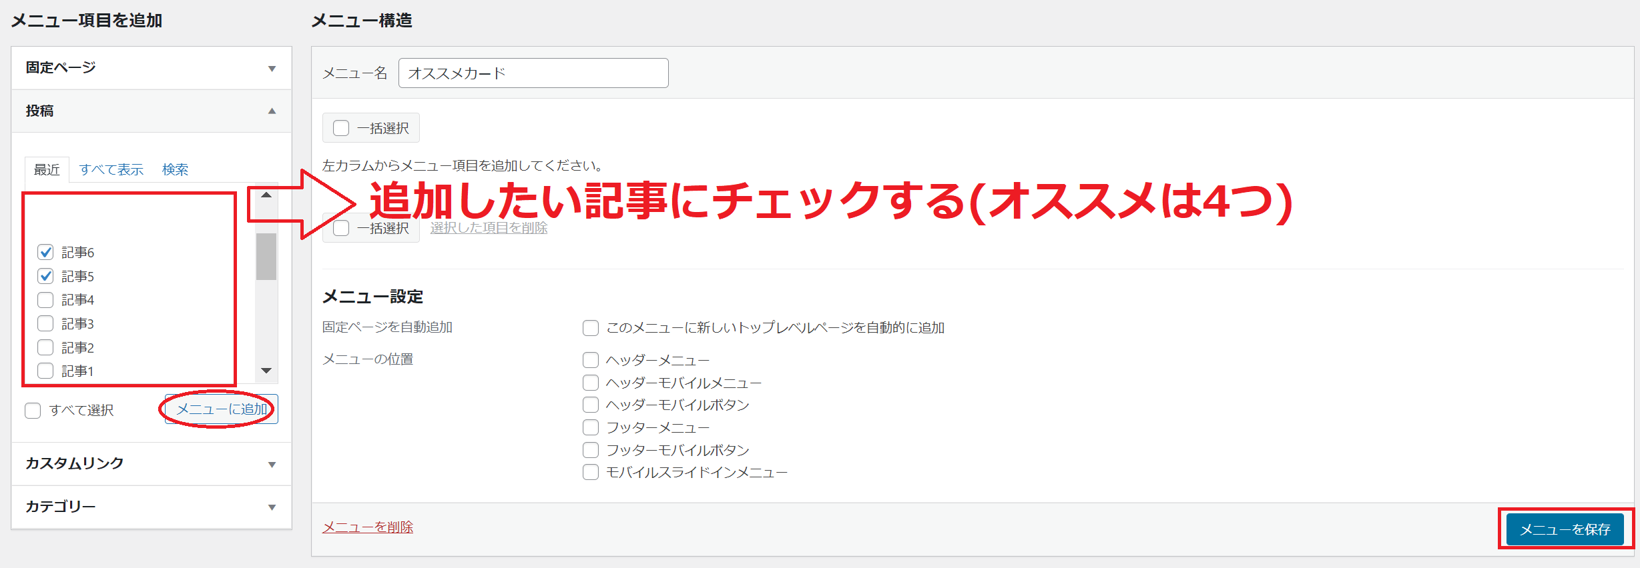Check the モバイルスライドインメニュー location
Image resolution: width=1640 pixels, height=568 pixels.
pyautogui.click(x=591, y=472)
